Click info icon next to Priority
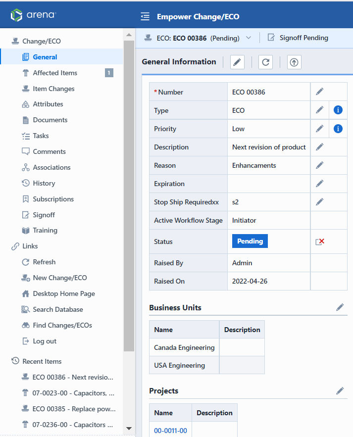Image resolution: width=353 pixels, height=437 pixels. (338, 129)
